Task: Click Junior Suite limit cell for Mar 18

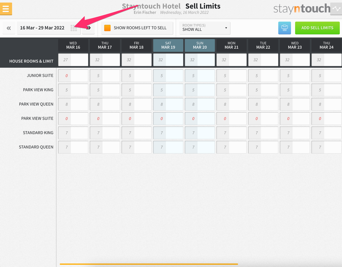Action: point(136,76)
